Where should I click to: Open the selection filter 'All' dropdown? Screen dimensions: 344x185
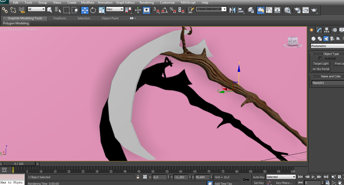(x=37, y=9)
